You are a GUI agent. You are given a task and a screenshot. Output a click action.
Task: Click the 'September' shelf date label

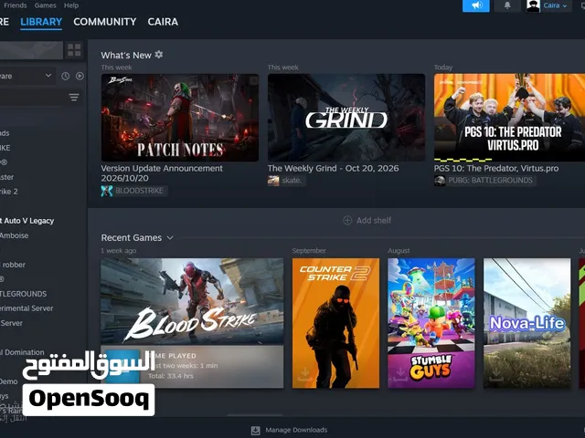(x=309, y=251)
